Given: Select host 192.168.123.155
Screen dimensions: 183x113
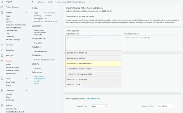Looking at the screenshot, I should (94, 85).
